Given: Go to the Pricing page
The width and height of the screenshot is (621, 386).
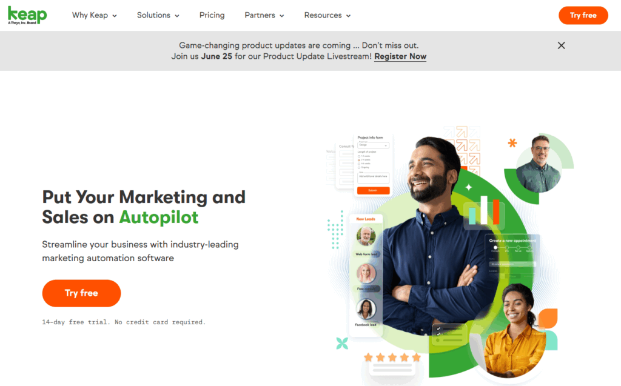Looking at the screenshot, I should 212,15.
